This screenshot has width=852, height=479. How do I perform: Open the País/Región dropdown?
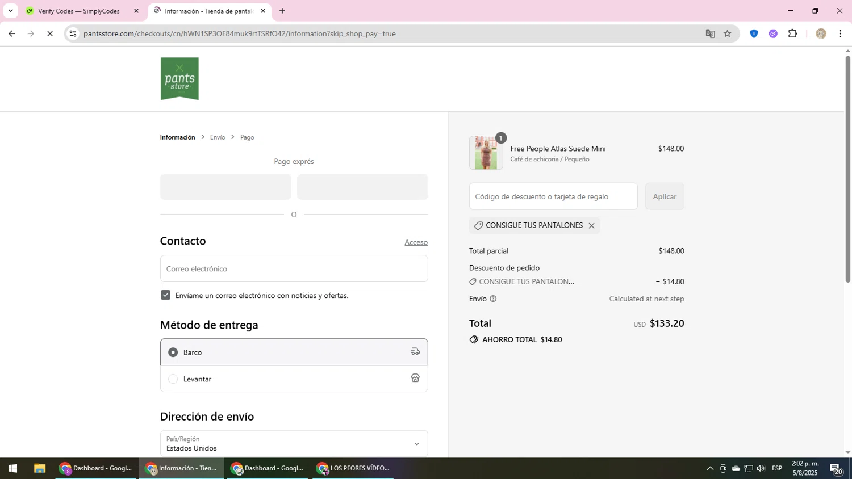pyautogui.click(x=294, y=443)
